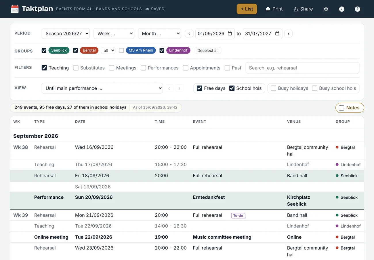Open the Season 2026/27 dropdown
Screen dimensions: 374x260
(66, 33)
